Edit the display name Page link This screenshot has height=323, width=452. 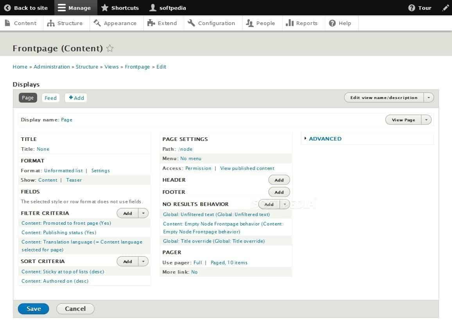66,120
